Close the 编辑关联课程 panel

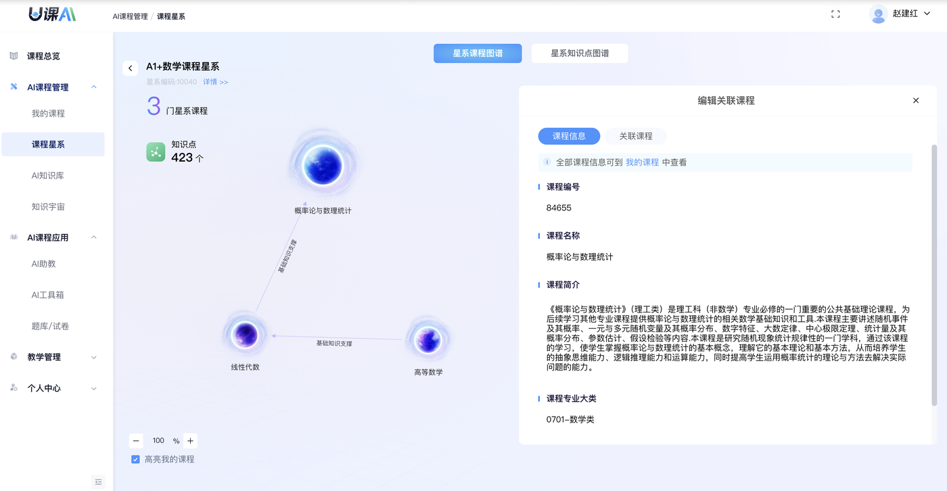[916, 101]
